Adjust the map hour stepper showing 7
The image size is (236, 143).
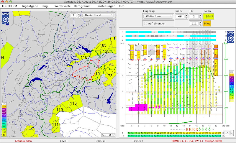[x=78, y=15]
